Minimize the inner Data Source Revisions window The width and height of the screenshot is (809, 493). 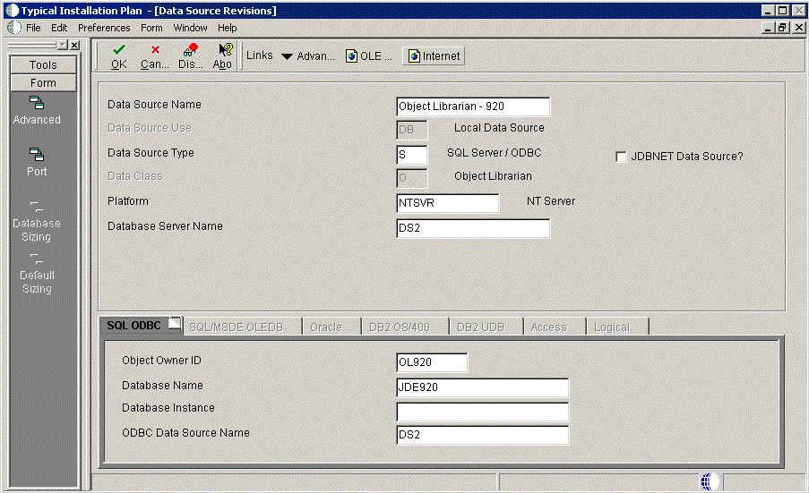pyautogui.click(x=769, y=28)
